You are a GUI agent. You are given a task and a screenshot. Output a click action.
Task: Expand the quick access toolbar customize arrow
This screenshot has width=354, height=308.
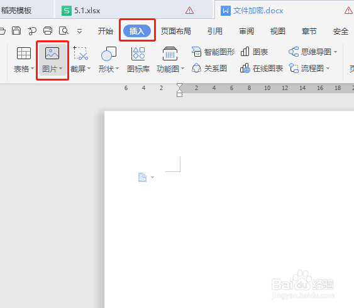point(79,31)
